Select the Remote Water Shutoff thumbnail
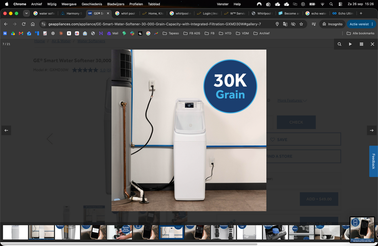The image size is (378, 246). pyautogui.click(x=120, y=232)
